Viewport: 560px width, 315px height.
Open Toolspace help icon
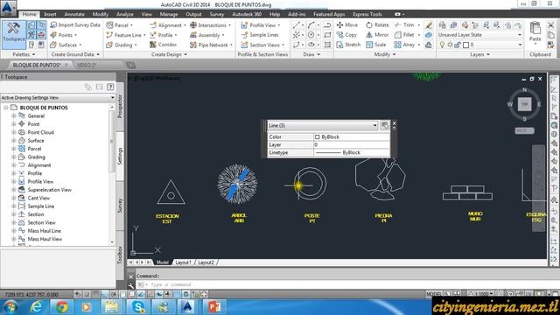point(110,87)
